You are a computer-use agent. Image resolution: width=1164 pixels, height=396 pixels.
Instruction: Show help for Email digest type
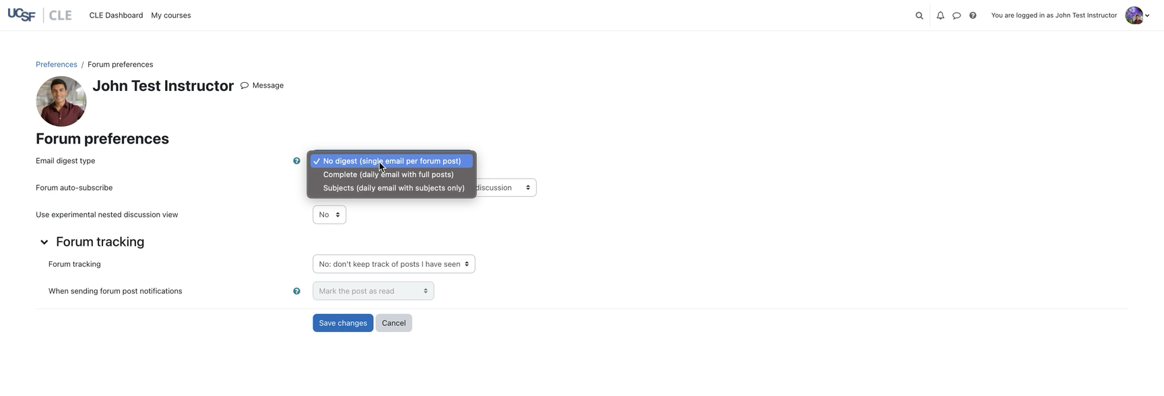296,161
